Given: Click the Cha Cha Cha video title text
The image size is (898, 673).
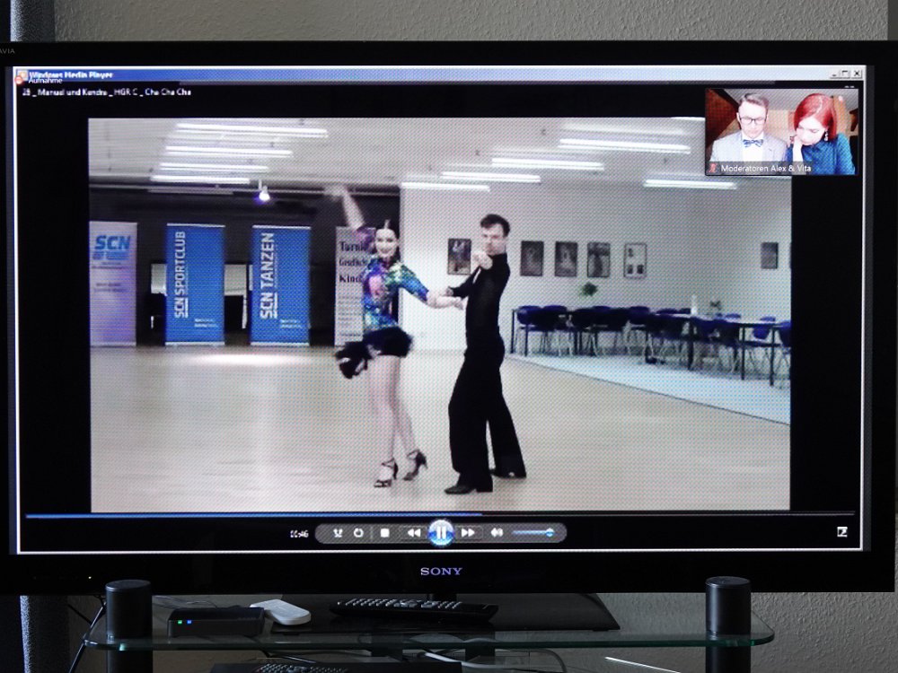Looking at the screenshot, I should [x=107, y=92].
